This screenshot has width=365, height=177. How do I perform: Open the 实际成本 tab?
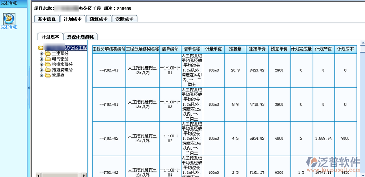click(125, 19)
